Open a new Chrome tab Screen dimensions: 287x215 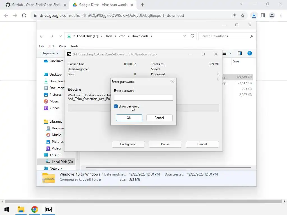(143, 5)
